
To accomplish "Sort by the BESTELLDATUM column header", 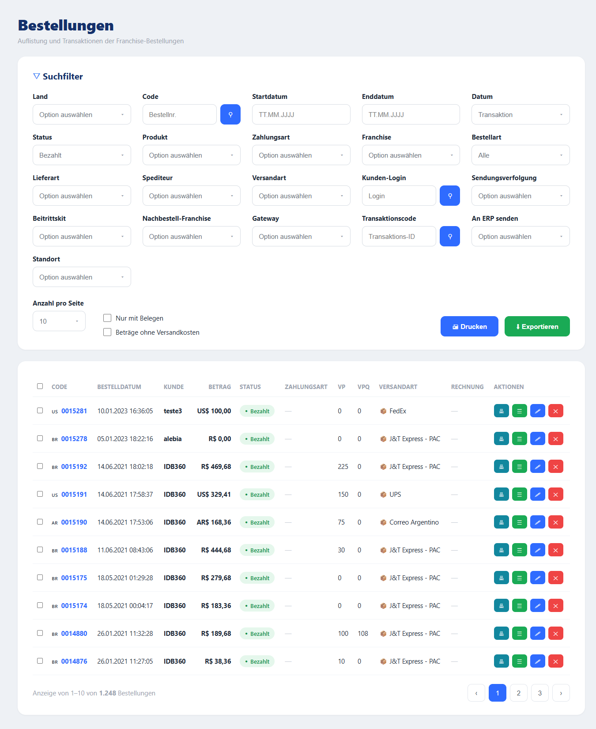I will point(119,387).
